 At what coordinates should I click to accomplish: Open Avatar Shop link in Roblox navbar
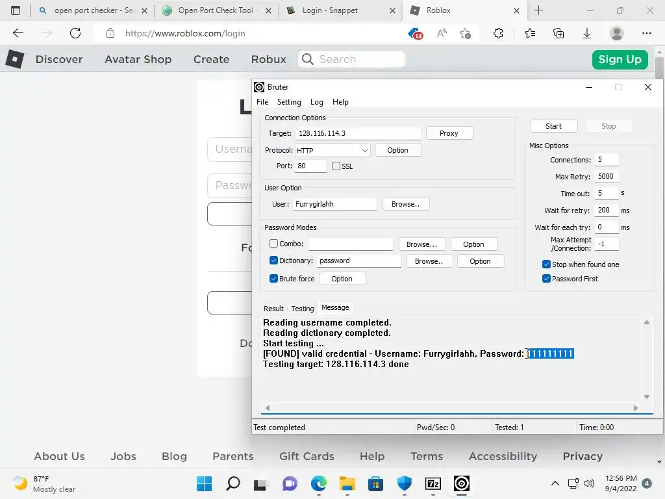[x=138, y=59]
